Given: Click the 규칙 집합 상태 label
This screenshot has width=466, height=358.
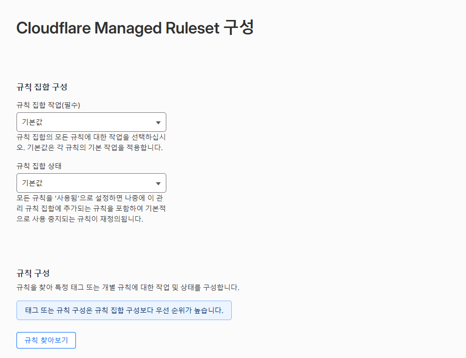Looking at the screenshot, I should (x=39, y=166).
